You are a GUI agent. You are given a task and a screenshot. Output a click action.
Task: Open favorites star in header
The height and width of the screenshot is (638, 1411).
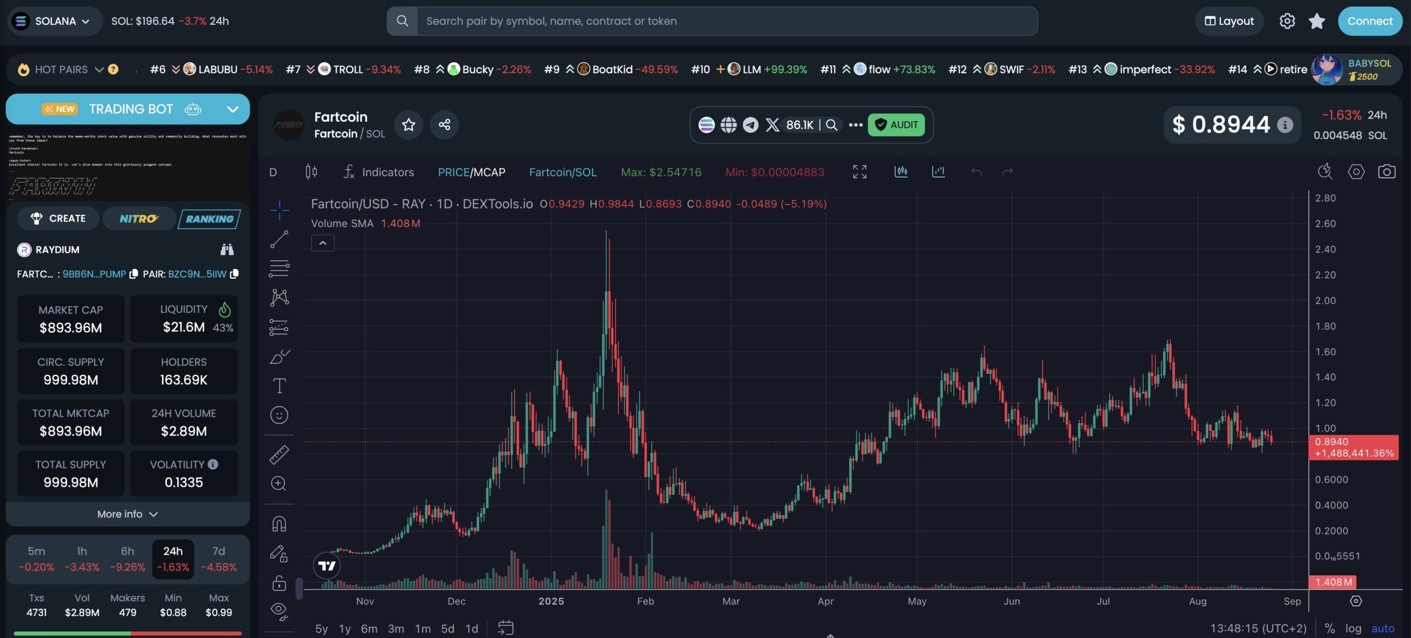pyautogui.click(x=1317, y=21)
